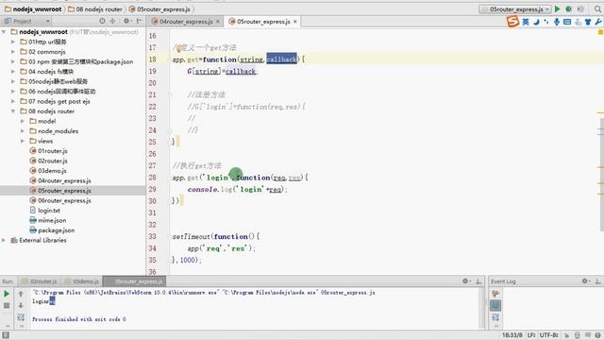Open the Project view dropdown
Image resolution: width=604 pixels, height=340 pixels.
(27, 21)
